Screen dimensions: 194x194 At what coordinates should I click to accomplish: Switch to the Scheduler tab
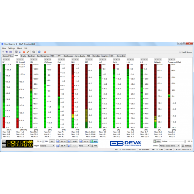click(x=97, y=56)
